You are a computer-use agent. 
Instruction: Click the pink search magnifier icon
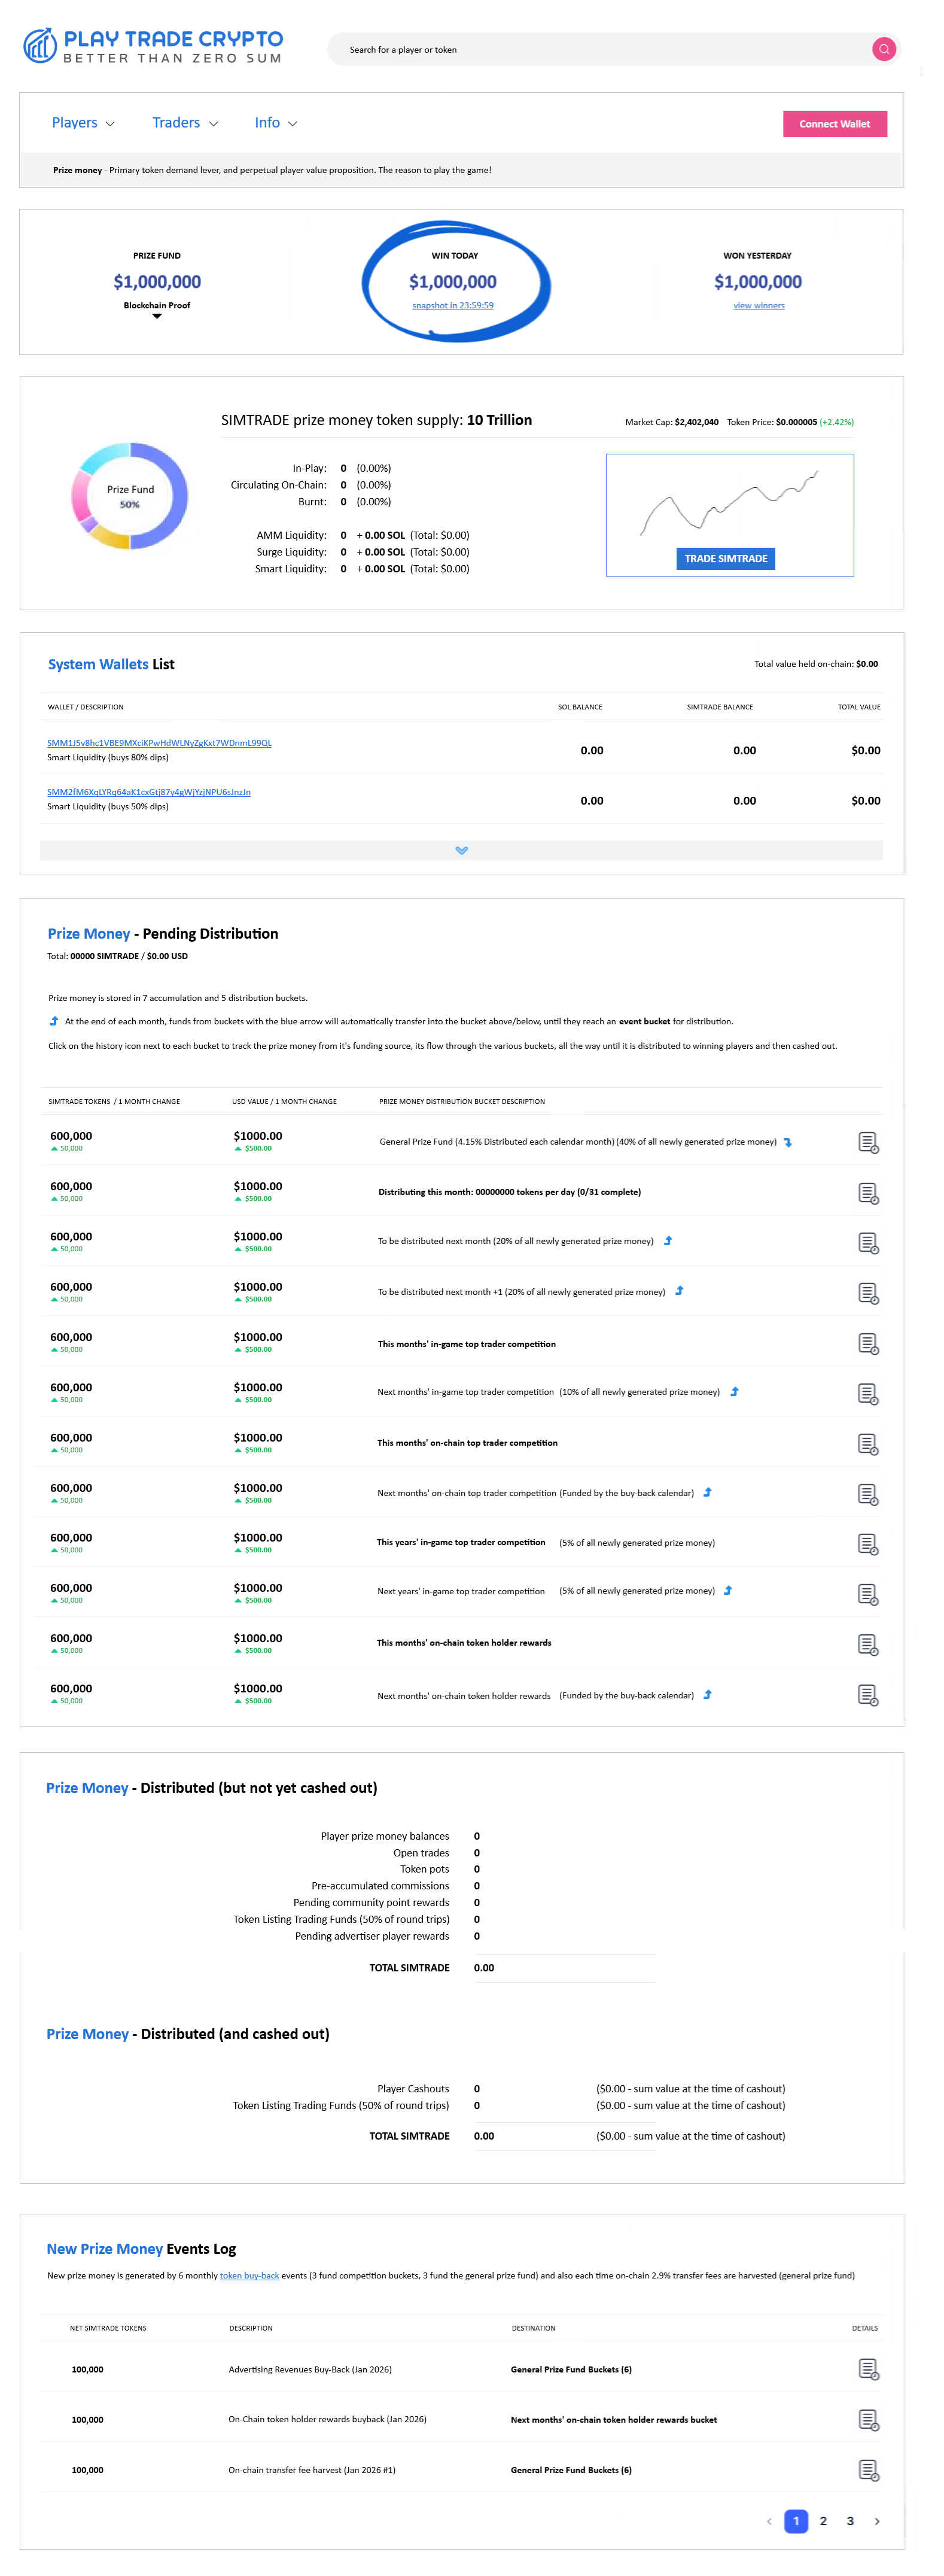point(883,49)
